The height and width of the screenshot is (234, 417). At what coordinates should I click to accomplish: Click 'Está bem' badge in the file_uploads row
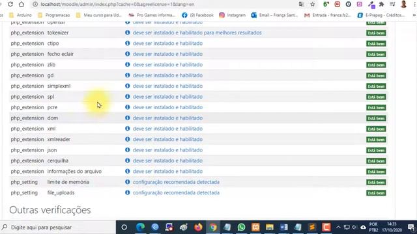(376, 193)
